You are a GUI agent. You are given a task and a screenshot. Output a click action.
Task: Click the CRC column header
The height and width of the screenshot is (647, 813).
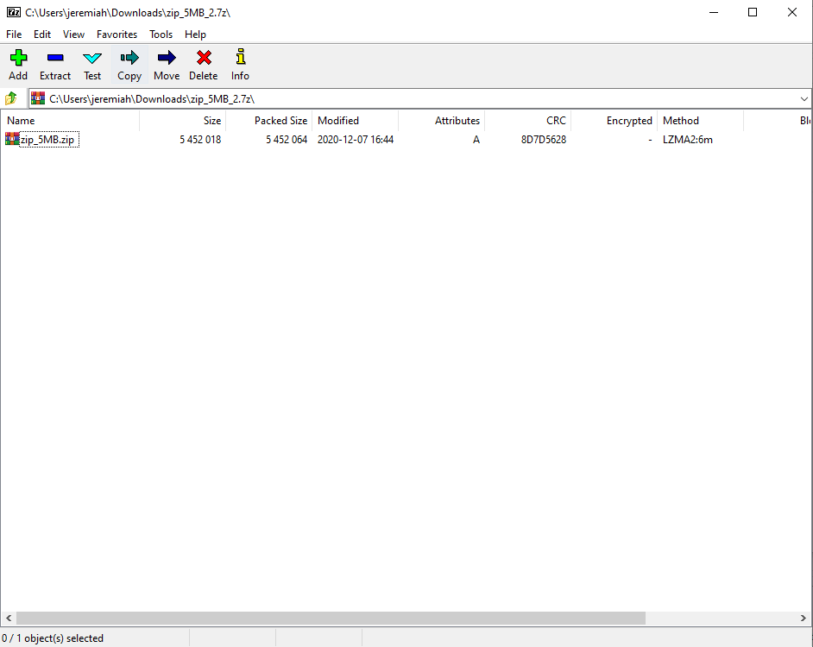click(x=528, y=121)
